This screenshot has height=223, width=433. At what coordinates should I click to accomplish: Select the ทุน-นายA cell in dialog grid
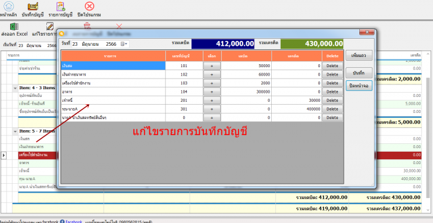coord(114,109)
